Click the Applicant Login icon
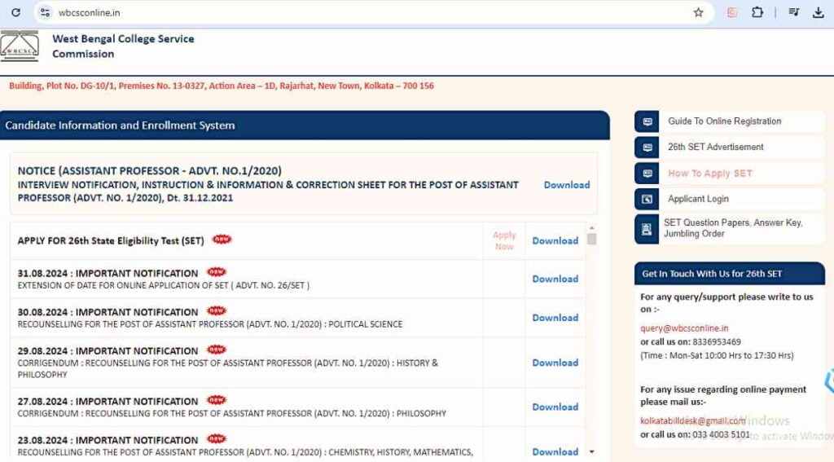 point(647,199)
